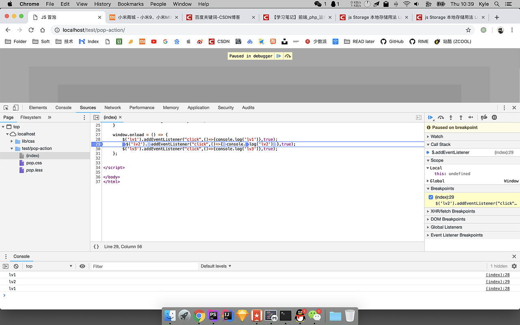520x325 pixels.
Task: Open the DevTools customize menu
Action: pyautogui.click(x=504, y=108)
